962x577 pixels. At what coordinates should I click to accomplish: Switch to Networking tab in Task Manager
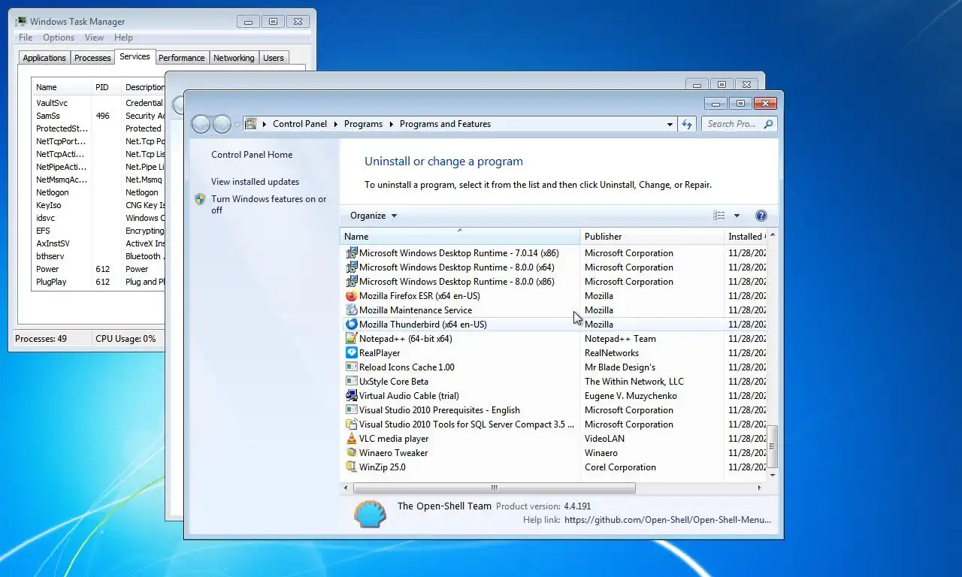click(234, 58)
